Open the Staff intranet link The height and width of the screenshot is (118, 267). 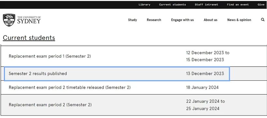pos(206,5)
